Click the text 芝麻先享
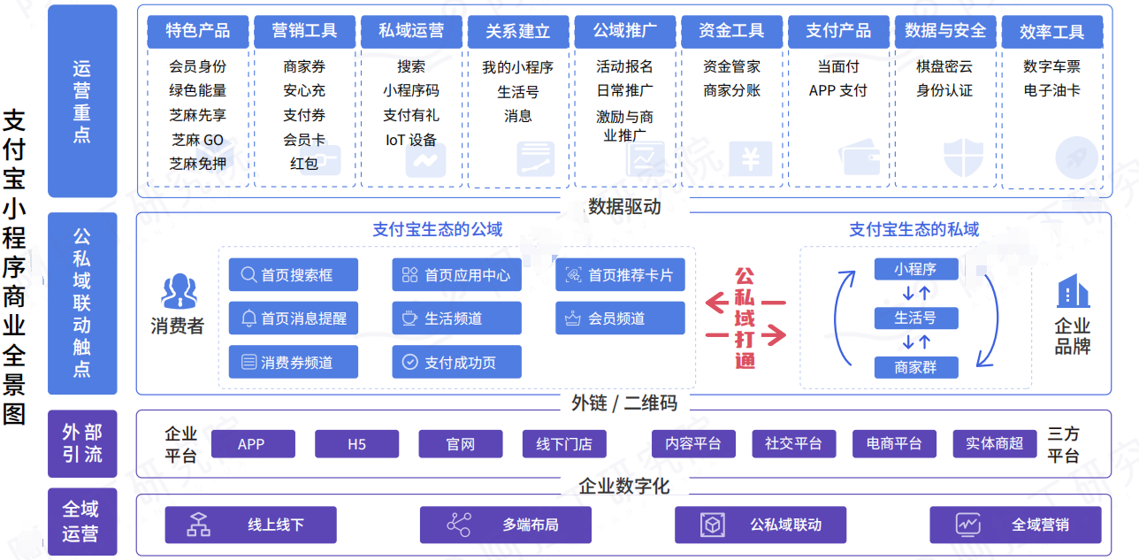This screenshot has width=1139, height=560. pyautogui.click(x=198, y=115)
